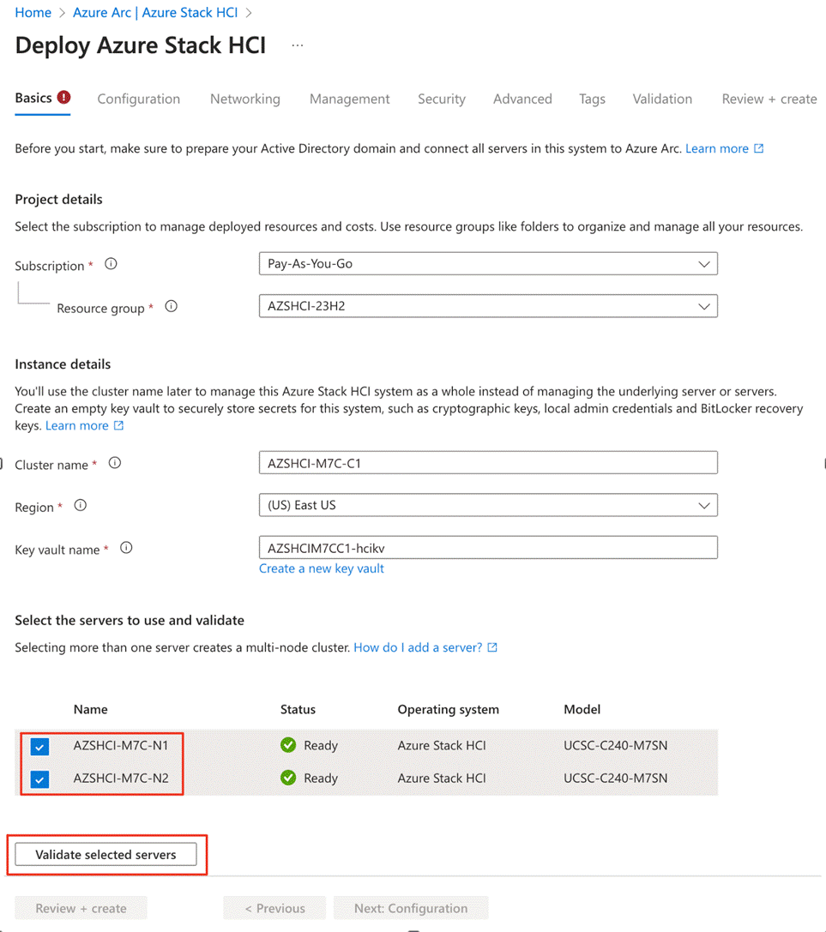Click the Resource group info icon
The width and height of the screenshot is (826, 932).
click(x=171, y=306)
